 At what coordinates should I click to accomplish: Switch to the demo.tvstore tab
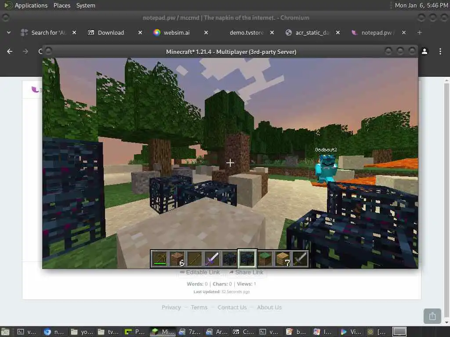point(246,32)
